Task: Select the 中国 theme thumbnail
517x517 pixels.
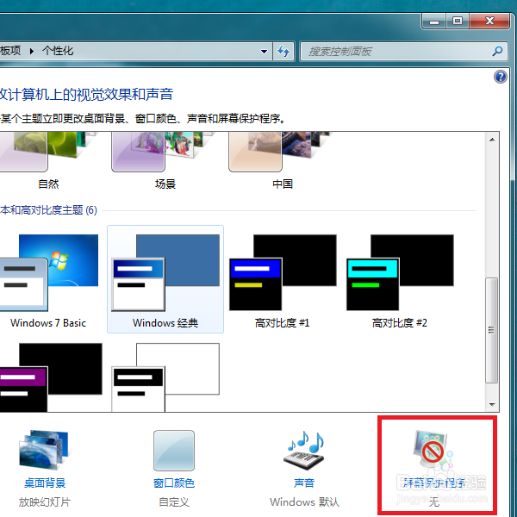Action: (x=282, y=152)
